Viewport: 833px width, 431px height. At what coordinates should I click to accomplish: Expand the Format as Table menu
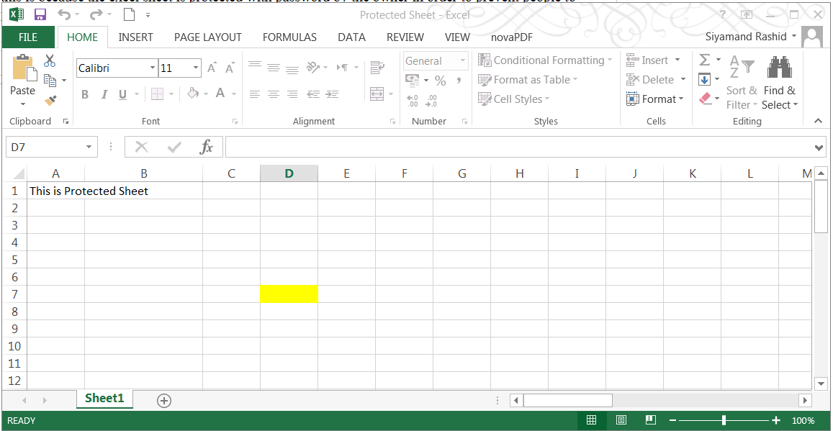coord(528,80)
